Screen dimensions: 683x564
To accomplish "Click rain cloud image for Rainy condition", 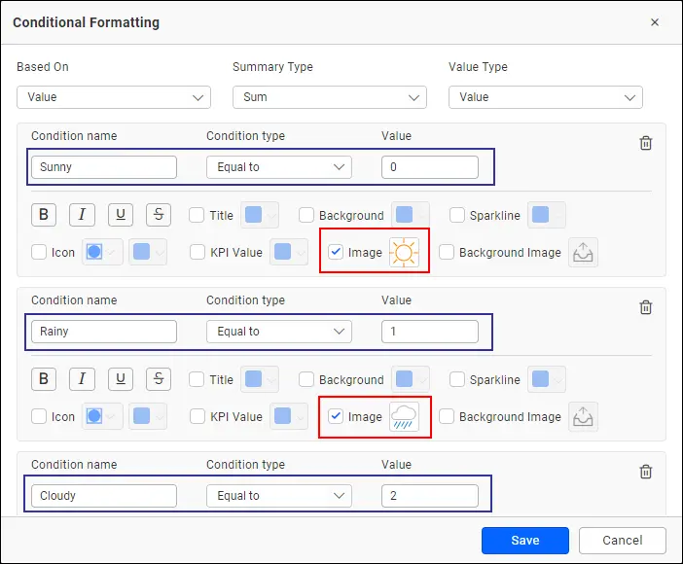I will click(x=404, y=417).
